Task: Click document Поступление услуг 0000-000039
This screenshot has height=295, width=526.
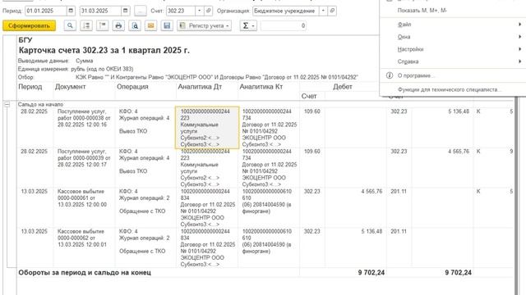Action: pyautogui.click(x=84, y=158)
